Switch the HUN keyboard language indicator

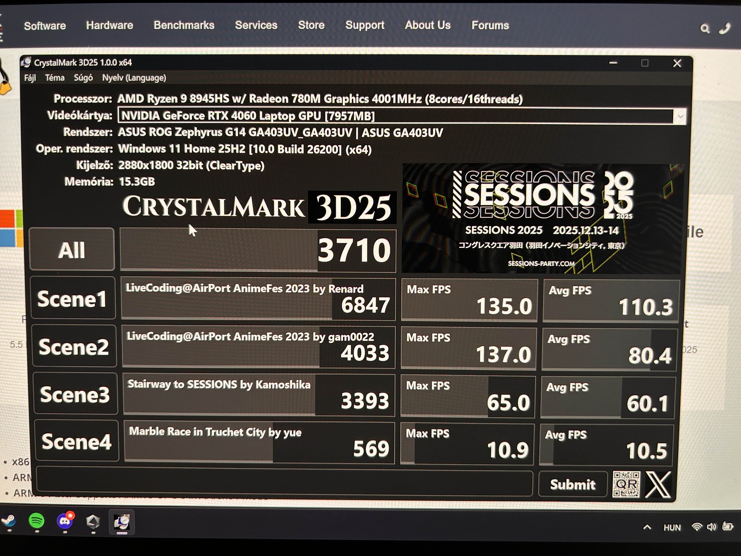pyautogui.click(x=672, y=528)
